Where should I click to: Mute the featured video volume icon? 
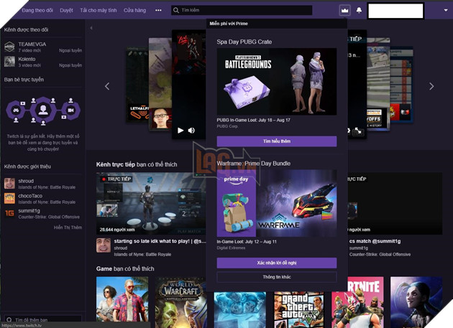tap(191, 131)
